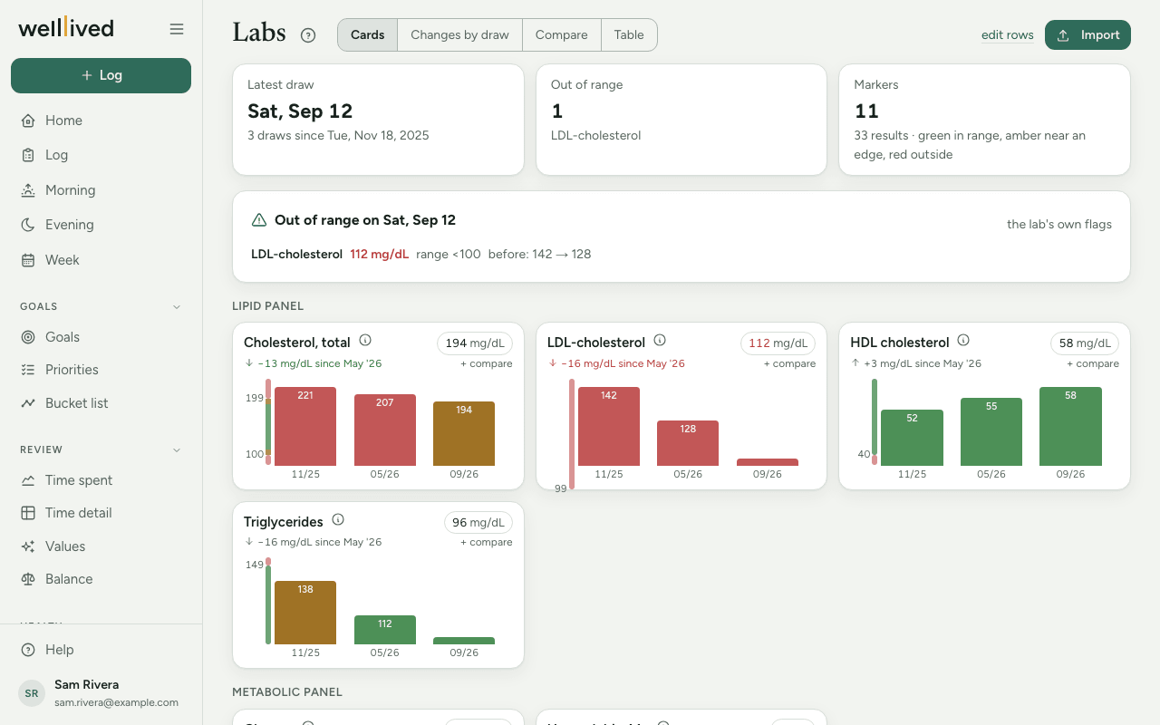
Task: Click + compare on LDL-cholesterol card
Action: pyautogui.click(x=789, y=363)
